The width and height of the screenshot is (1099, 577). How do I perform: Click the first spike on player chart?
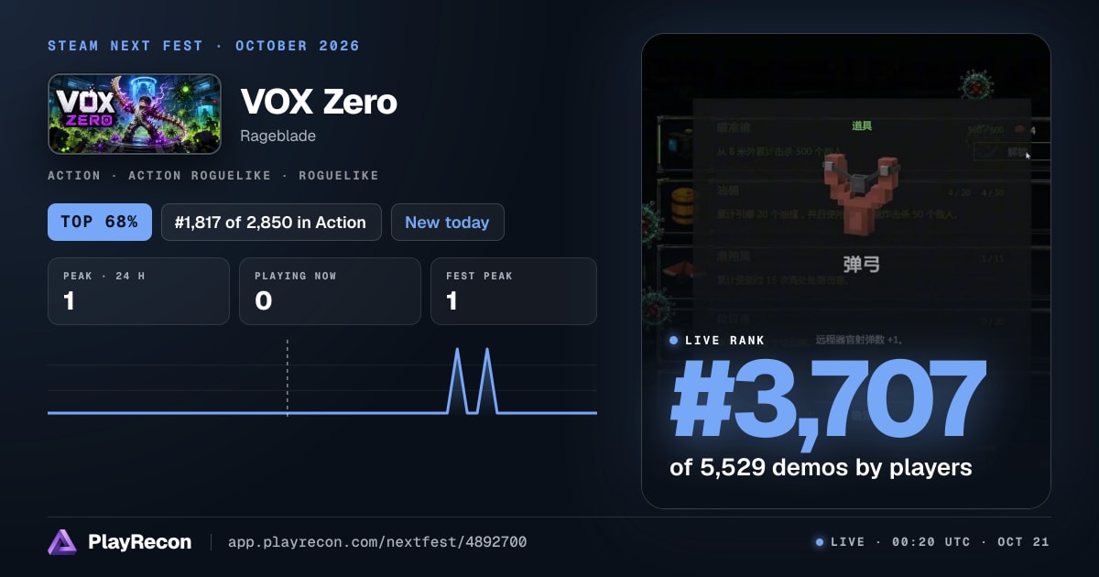pos(457,380)
